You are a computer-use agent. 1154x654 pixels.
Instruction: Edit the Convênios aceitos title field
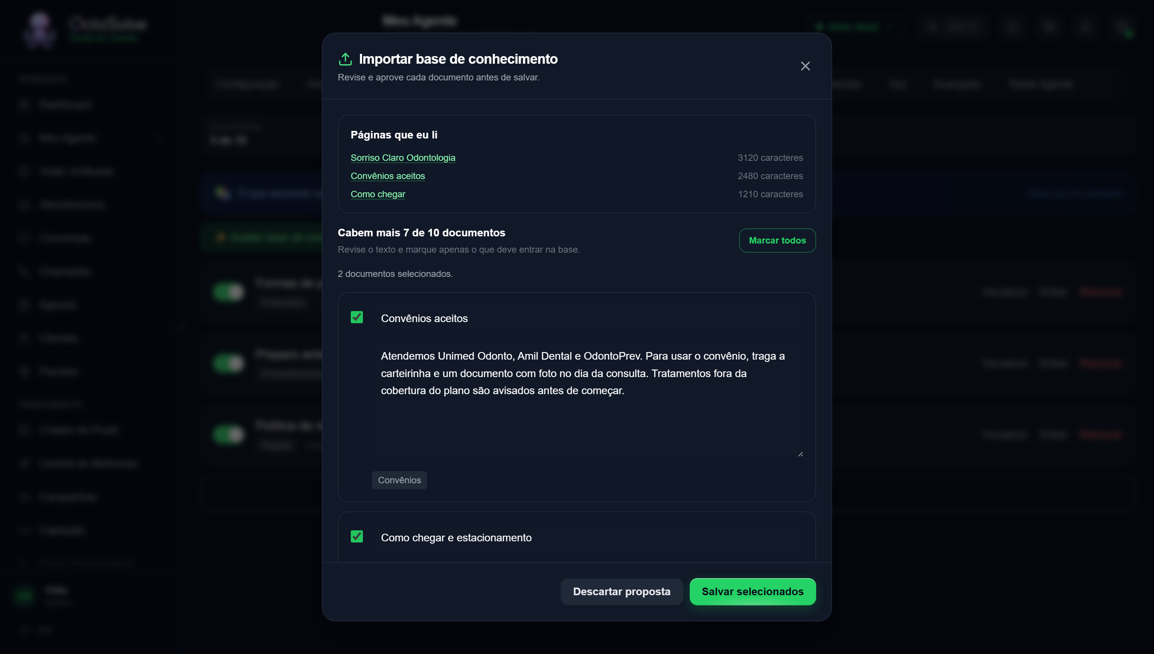click(x=587, y=319)
